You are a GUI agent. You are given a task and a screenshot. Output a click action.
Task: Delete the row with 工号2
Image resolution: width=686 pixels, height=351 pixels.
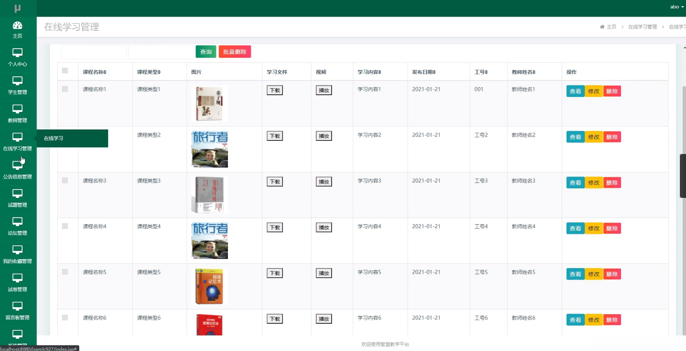point(612,137)
